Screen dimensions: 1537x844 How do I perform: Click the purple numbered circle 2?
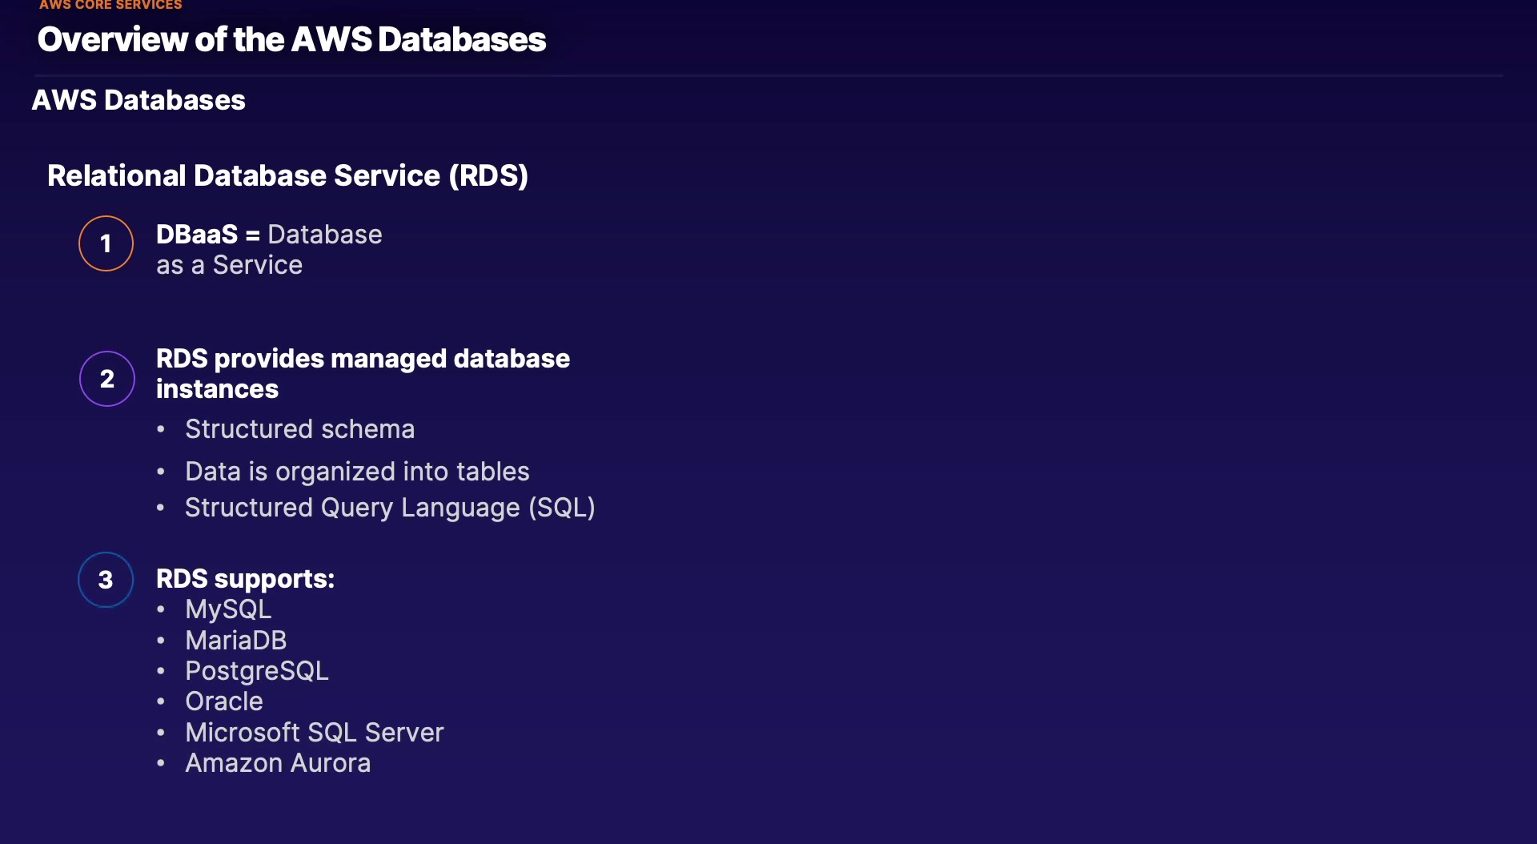coord(106,379)
